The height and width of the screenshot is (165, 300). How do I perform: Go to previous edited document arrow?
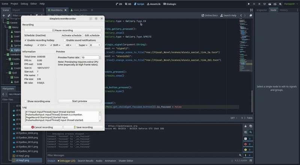coord(241,15)
